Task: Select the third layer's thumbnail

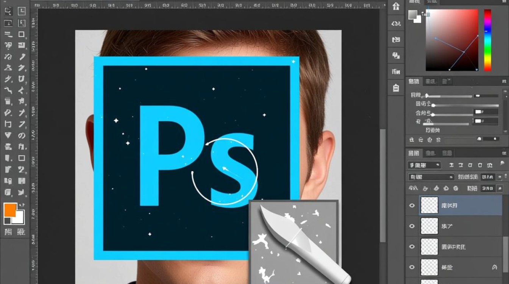Action: point(429,247)
